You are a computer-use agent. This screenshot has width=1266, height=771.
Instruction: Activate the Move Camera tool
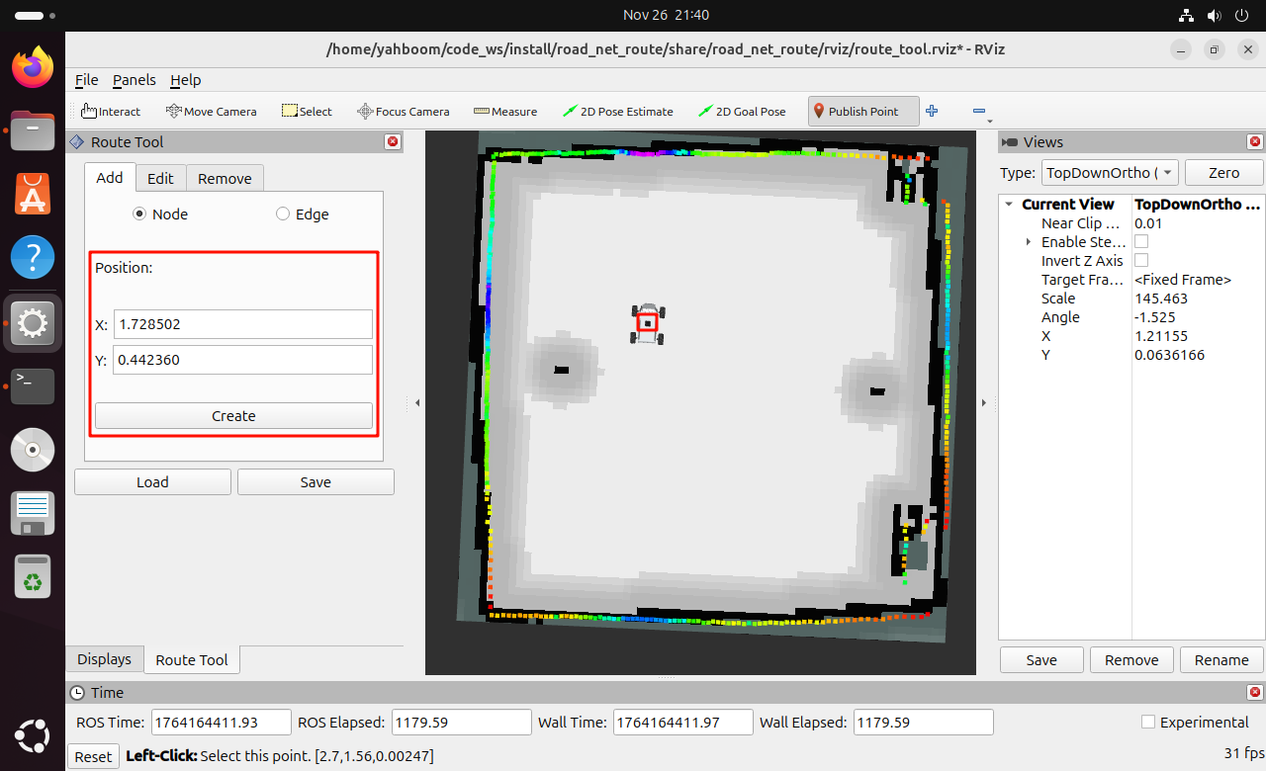pyautogui.click(x=211, y=112)
